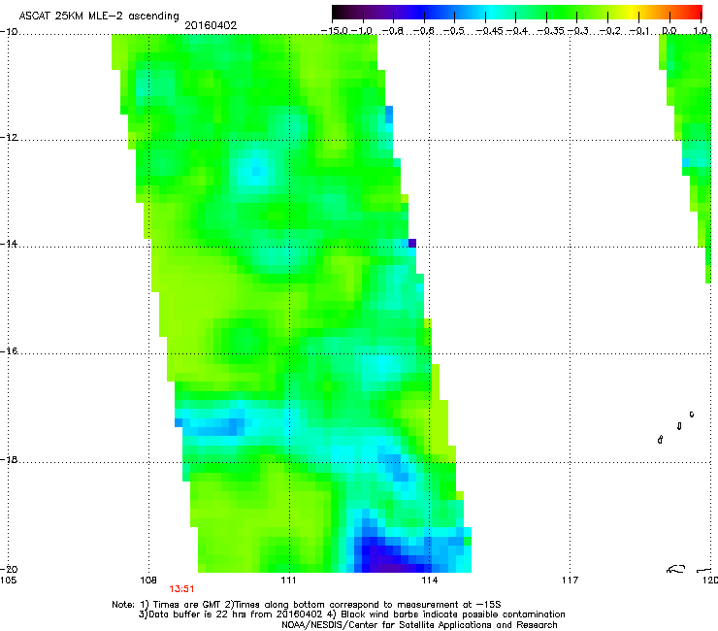
Task: Click the dark blue-purple patch at the swath bottom
Action: coord(389,557)
